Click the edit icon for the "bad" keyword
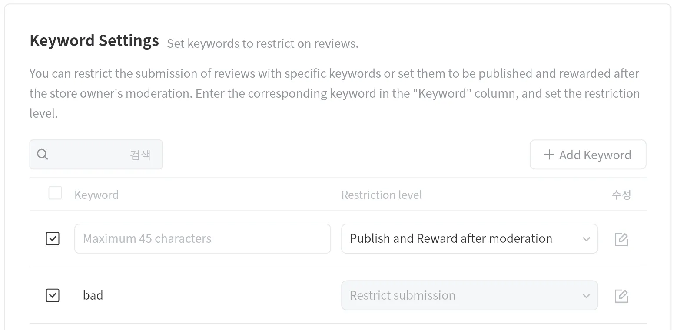 (x=621, y=296)
